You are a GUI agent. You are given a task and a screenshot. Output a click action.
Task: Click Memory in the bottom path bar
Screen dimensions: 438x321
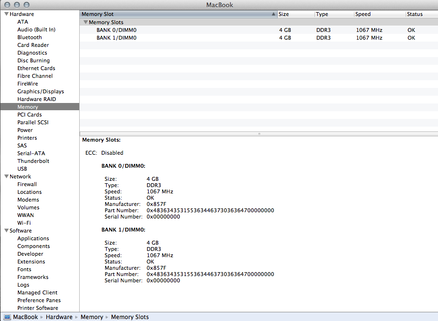[92, 317]
